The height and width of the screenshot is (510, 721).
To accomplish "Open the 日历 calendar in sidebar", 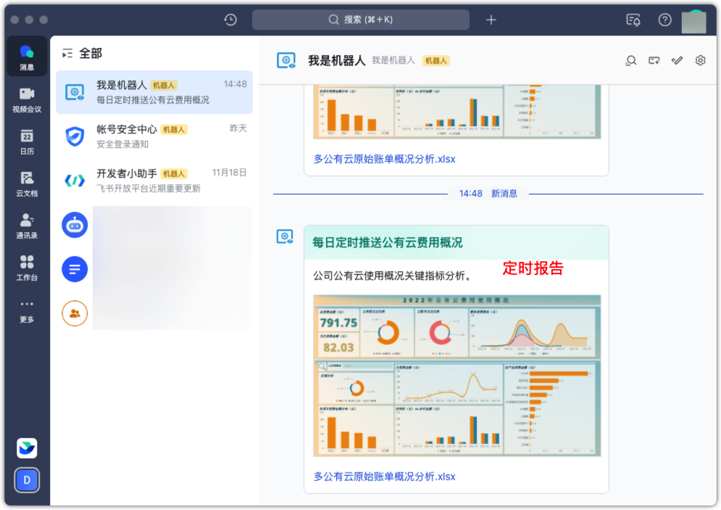I will 27,141.
